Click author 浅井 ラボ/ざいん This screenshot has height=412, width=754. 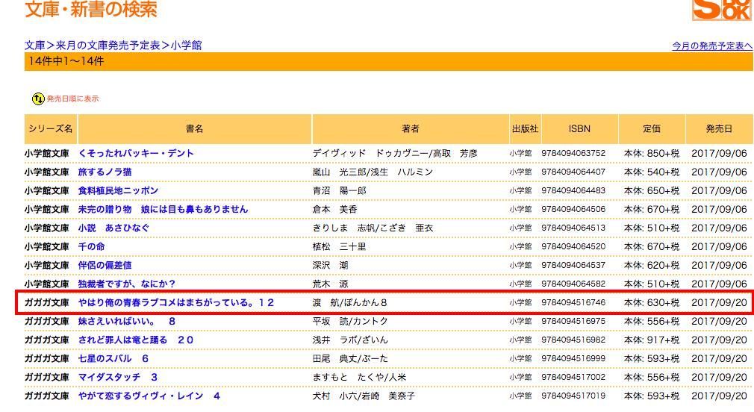pyautogui.click(x=350, y=340)
